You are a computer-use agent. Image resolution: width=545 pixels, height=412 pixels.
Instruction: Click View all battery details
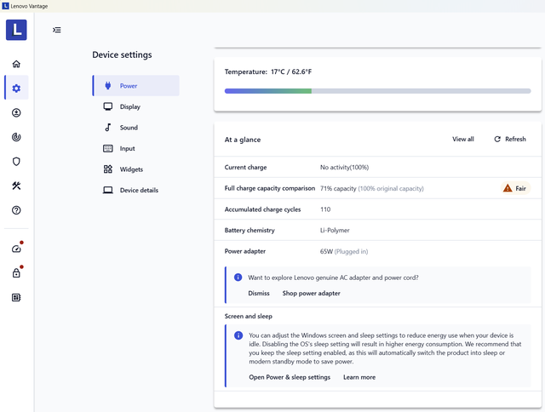463,140
